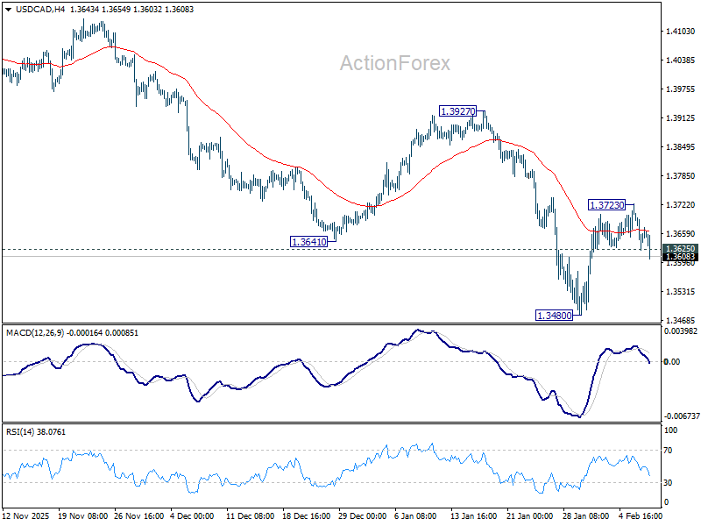This screenshot has height=526, width=701.
Task: Click the USDCAD,H4 chart title
Action: tap(32, 8)
